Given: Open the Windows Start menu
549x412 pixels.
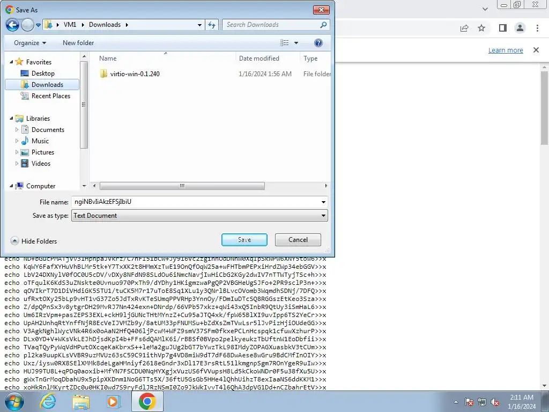Looking at the screenshot, I should (x=14, y=401).
